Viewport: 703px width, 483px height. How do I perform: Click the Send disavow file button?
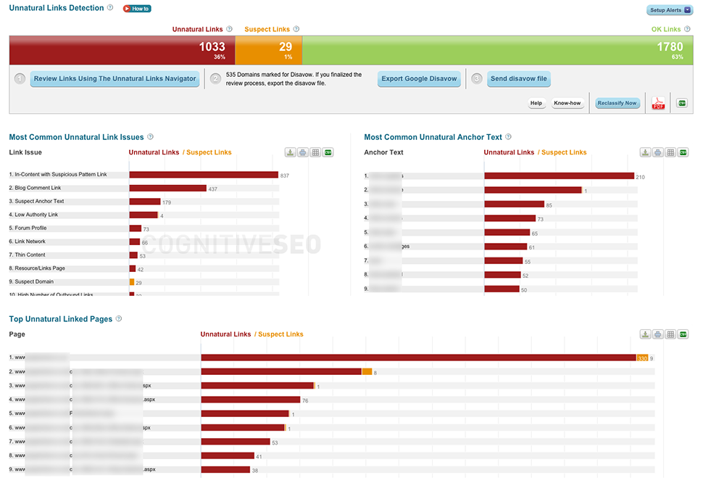519,79
